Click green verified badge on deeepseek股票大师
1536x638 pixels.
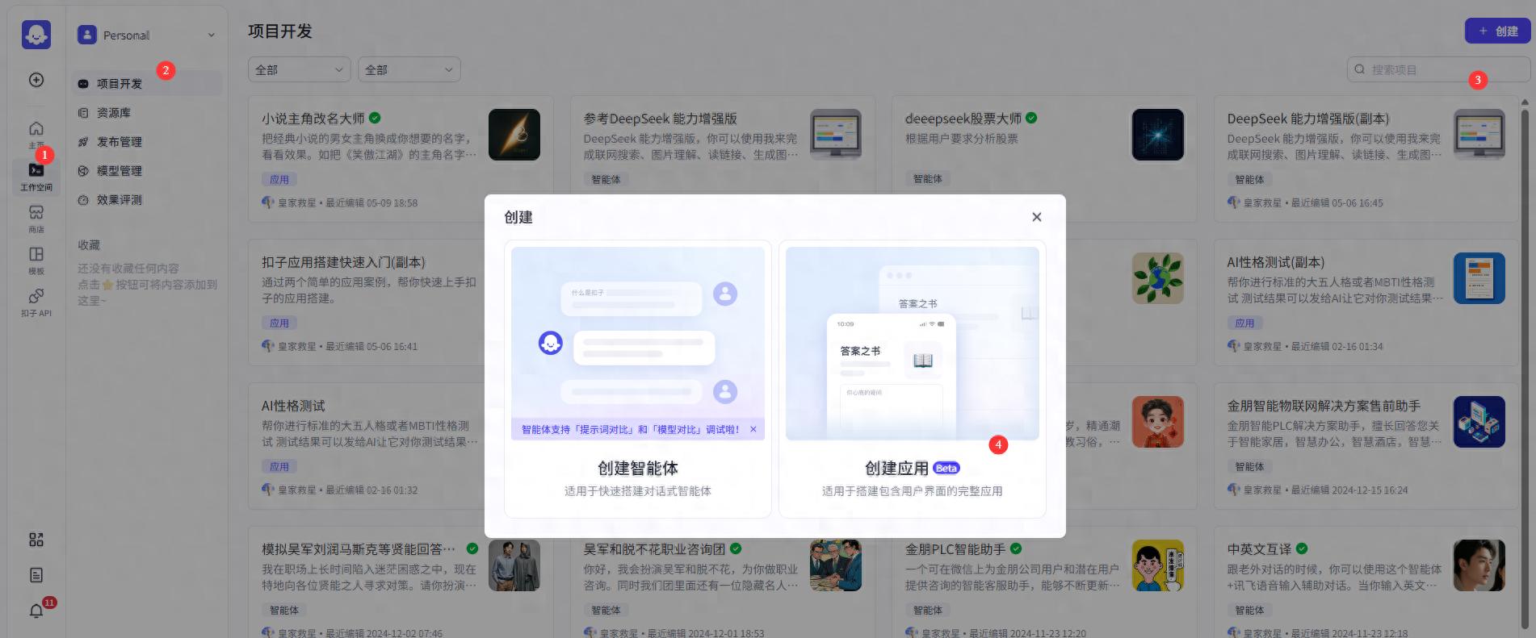tap(1031, 118)
